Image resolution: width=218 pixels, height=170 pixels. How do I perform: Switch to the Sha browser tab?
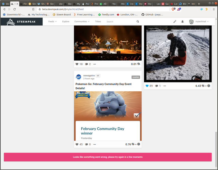41,4
